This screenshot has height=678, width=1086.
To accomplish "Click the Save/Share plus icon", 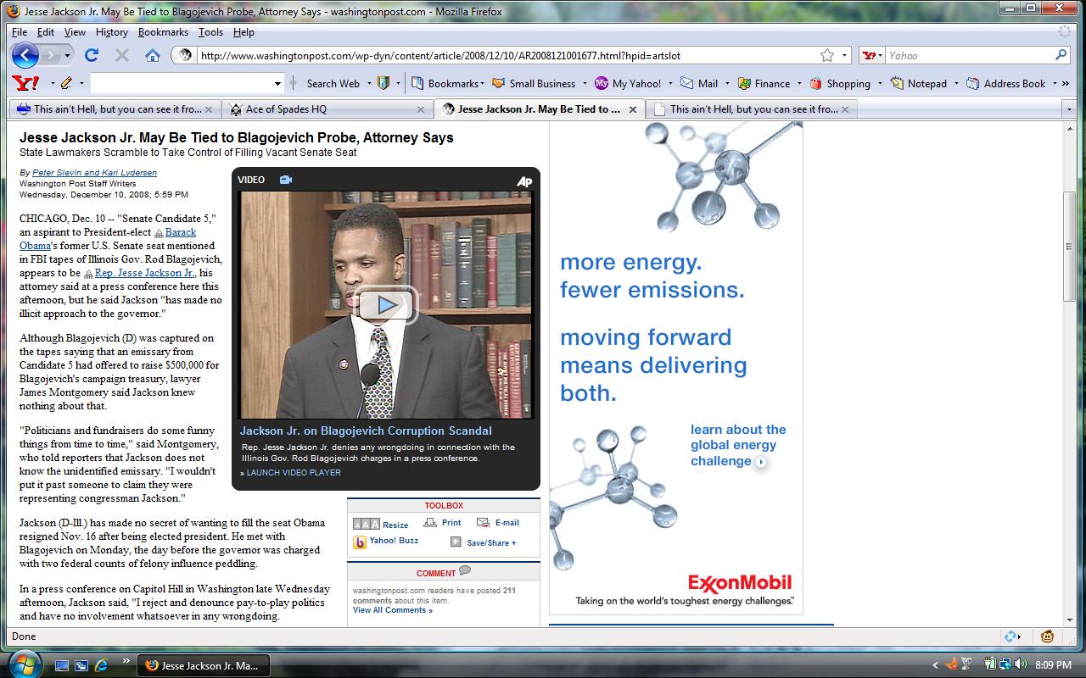I will [x=456, y=542].
